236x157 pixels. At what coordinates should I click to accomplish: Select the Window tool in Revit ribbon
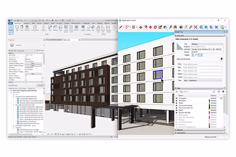[x=27, y=28]
